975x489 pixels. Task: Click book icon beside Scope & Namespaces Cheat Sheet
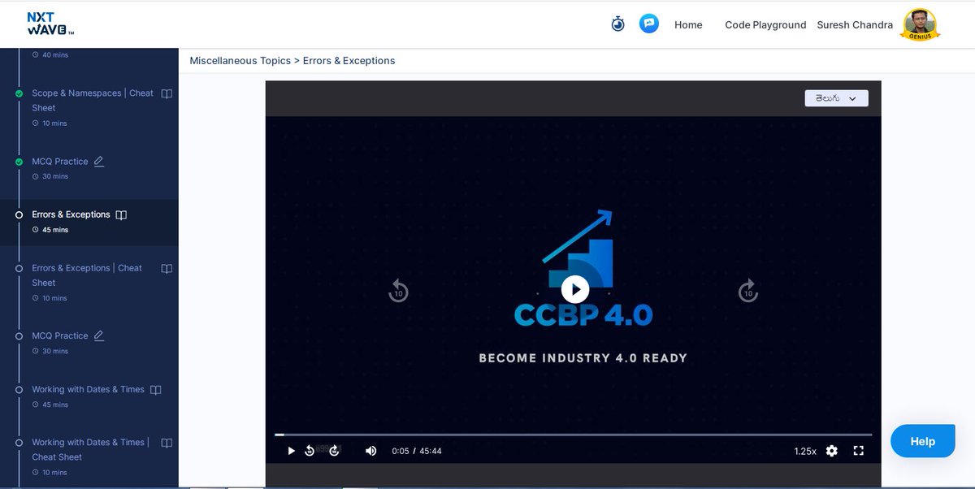pos(167,94)
